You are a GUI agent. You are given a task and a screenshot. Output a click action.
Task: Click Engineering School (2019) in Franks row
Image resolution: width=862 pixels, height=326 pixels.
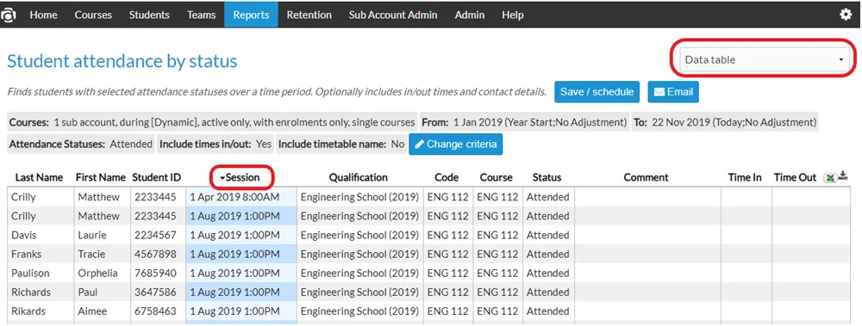coord(359,254)
